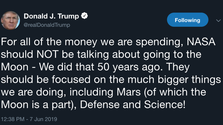Click the display name Donald J. Trump
The height and width of the screenshot is (125, 223).
(x=51, y=16)
